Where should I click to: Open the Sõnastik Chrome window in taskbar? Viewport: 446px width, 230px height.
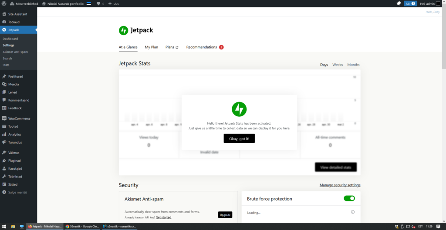pos(82,227)
